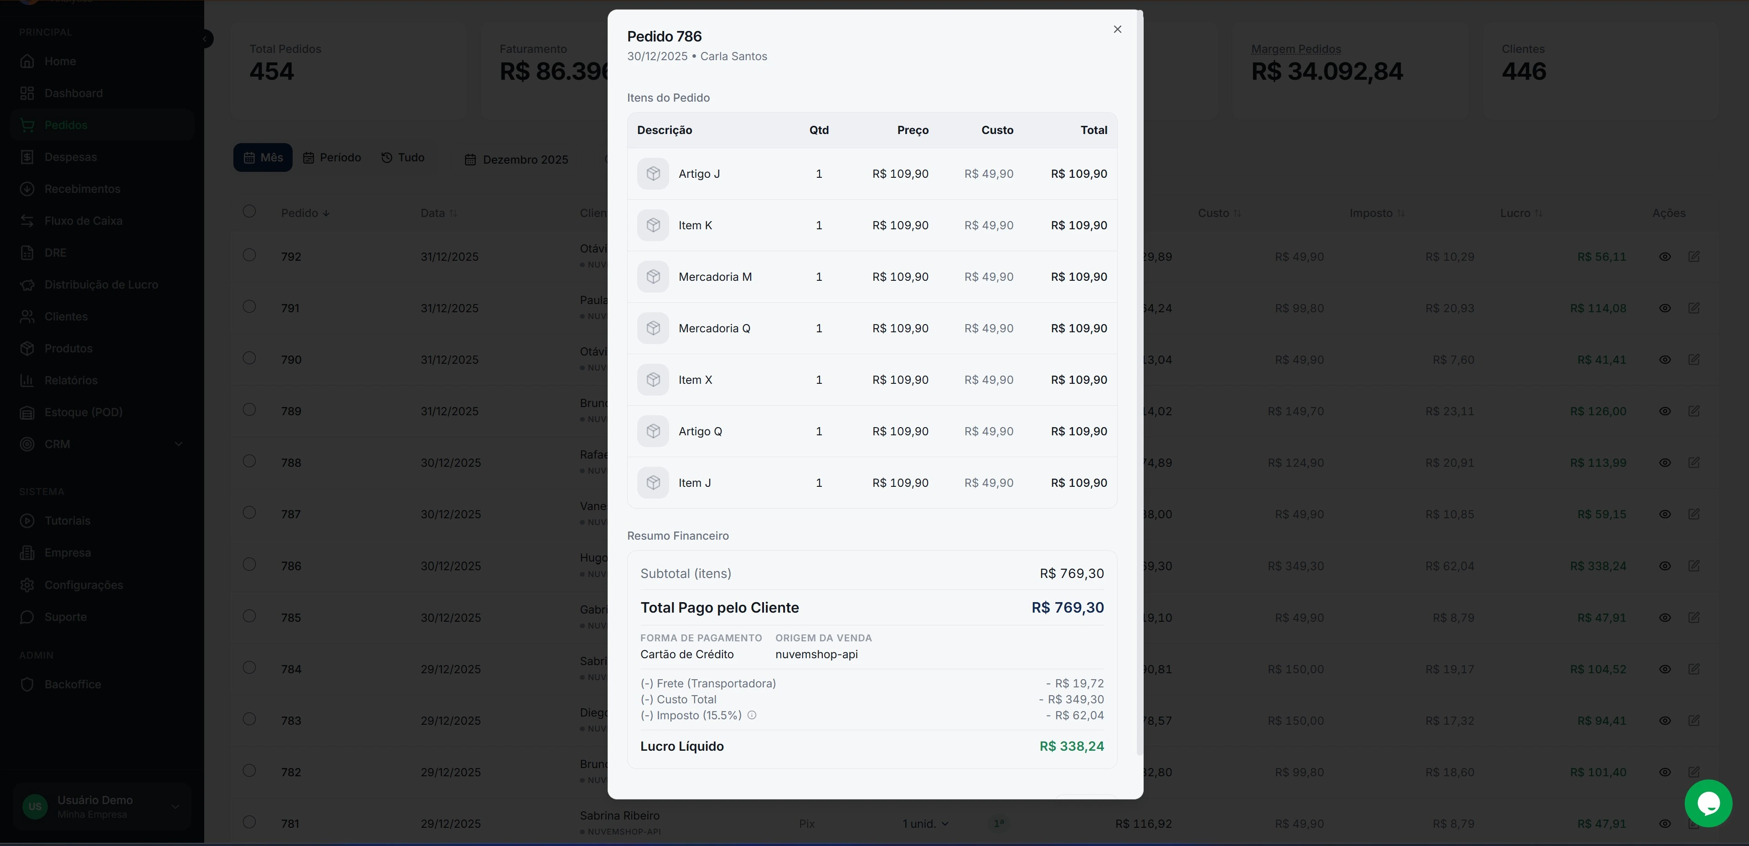Sort table by Data column
This screenshot has height=846, width=1749.
coord(439,213)
